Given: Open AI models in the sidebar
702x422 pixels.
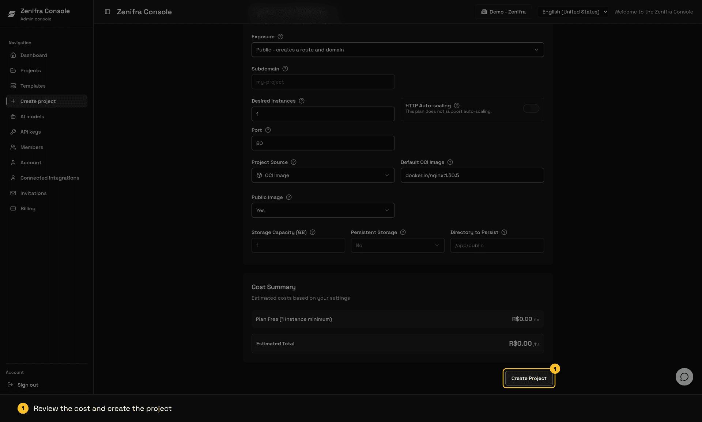Looking at the screenshot, I should coord(46,116).
